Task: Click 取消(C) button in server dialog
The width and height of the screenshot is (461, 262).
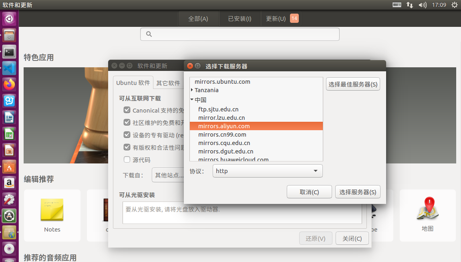Action: pos(309,192)
